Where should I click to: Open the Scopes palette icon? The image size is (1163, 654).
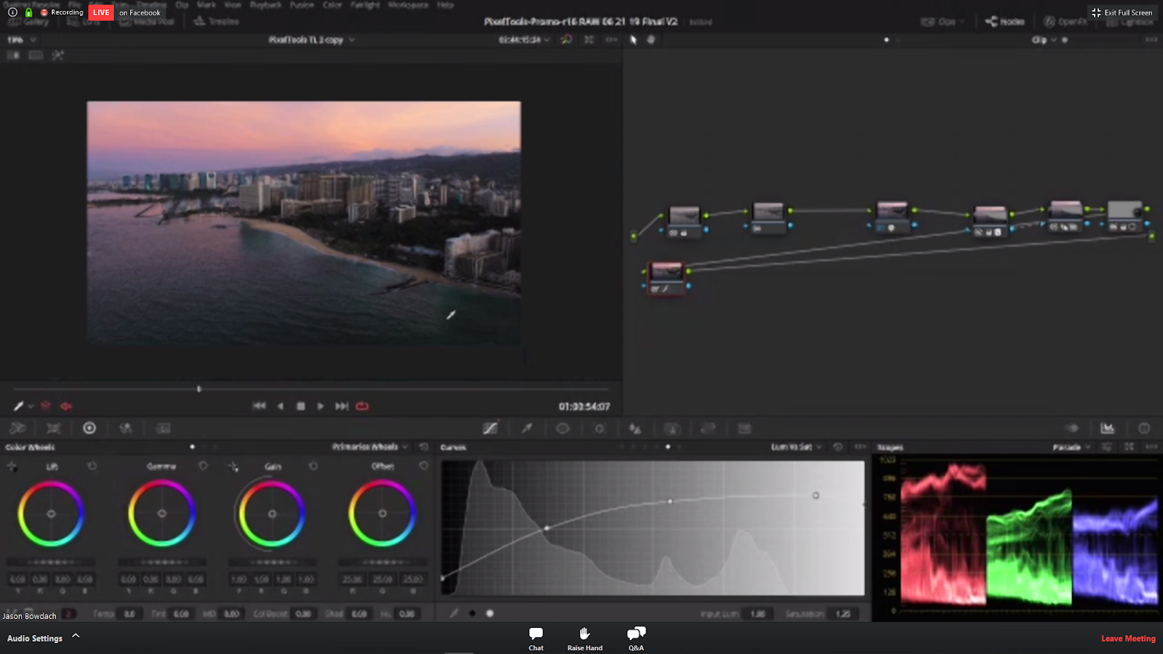click(x=1107, y=429)
